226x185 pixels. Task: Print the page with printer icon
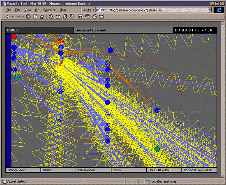[95, 17]
